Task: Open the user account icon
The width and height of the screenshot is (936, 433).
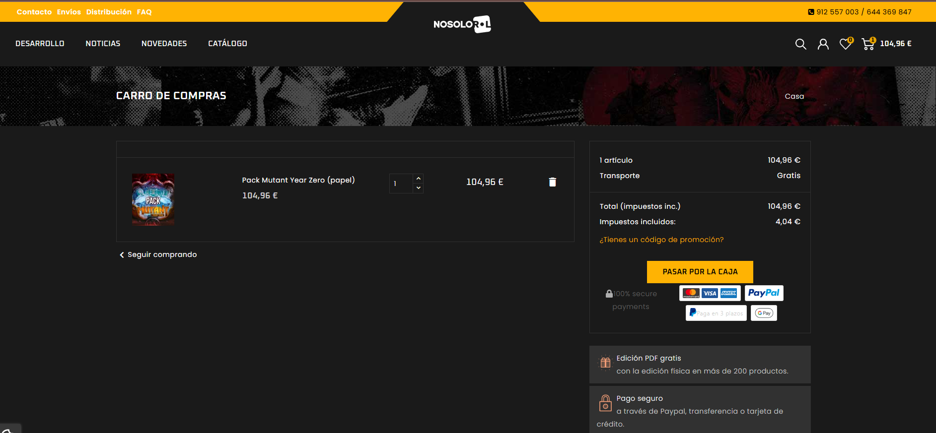Action: tap(823, 44)
